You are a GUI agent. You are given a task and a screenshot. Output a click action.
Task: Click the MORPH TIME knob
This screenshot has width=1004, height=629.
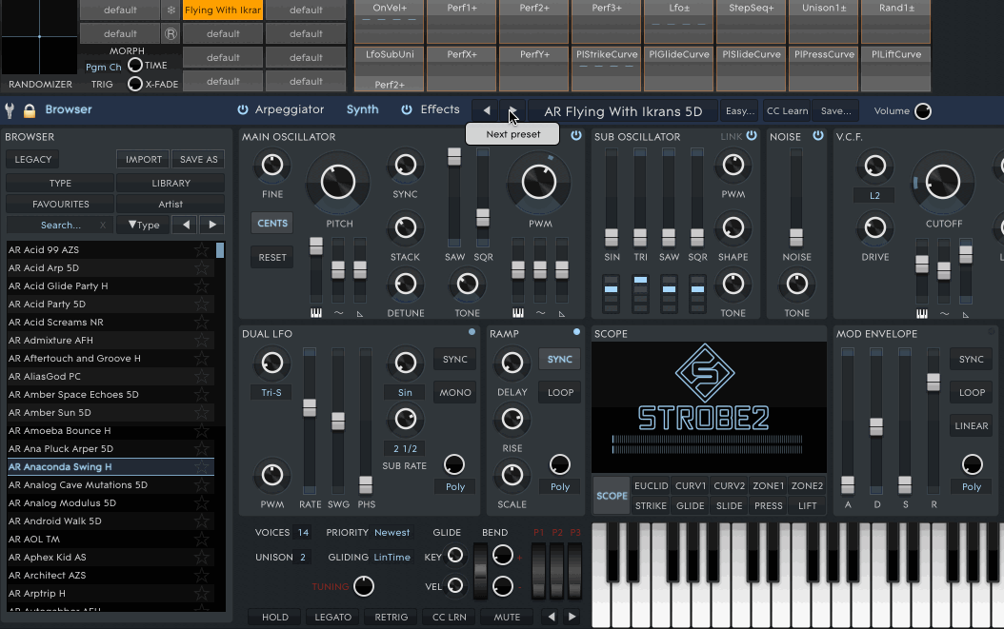click(x=135, y=66)
